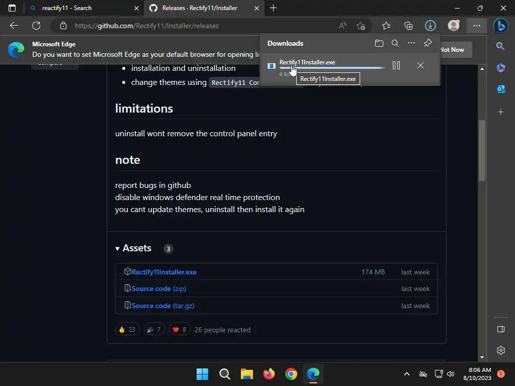Screen dimensions: 515x386
Task: Open the volume control tray icon
Action: point(450,374)
